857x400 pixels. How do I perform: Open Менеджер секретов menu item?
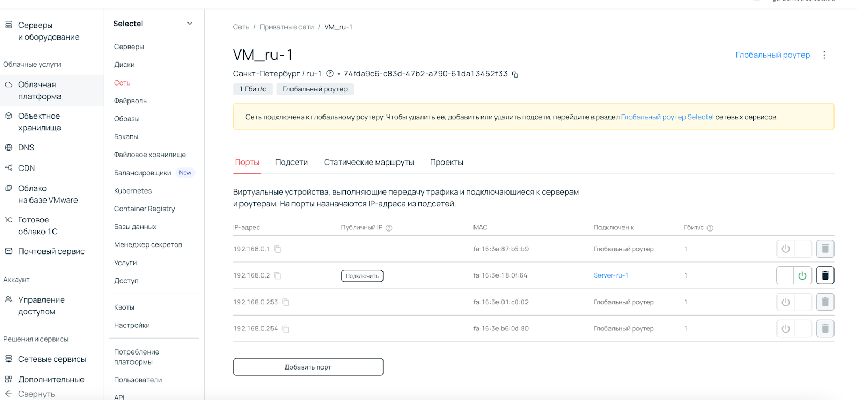coord(148,244)
